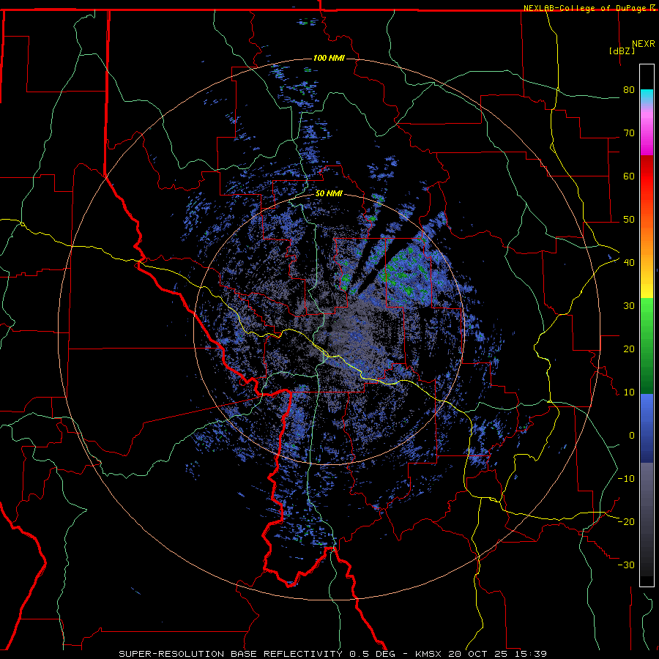The height and width of the screenshot is (659, 659).
Task: Click the 0 dBZ scale value
Action: point(632,436)
